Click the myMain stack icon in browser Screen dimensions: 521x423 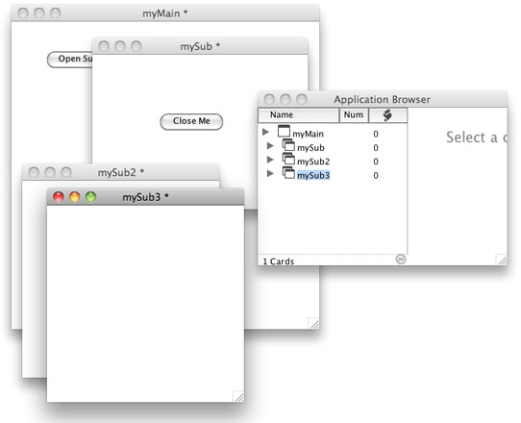[x=284, y=131]
